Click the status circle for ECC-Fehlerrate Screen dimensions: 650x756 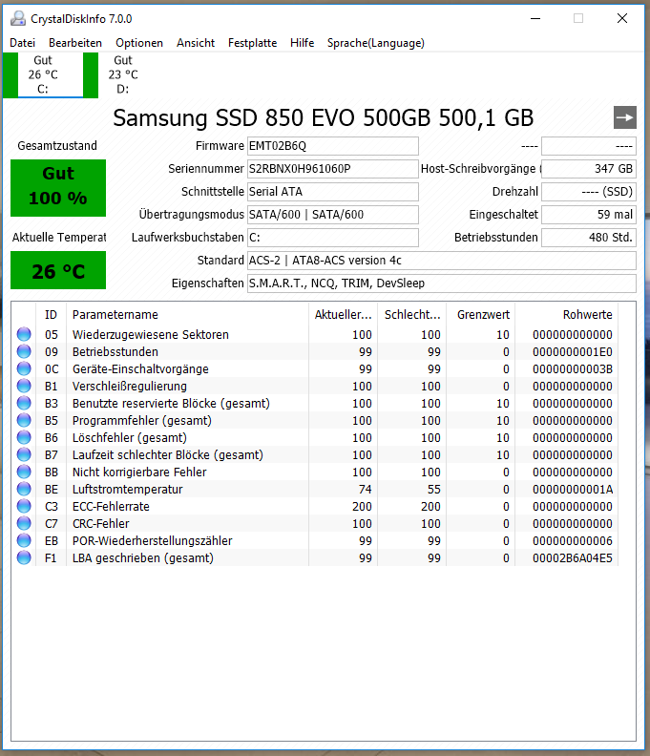coord(24,506)
